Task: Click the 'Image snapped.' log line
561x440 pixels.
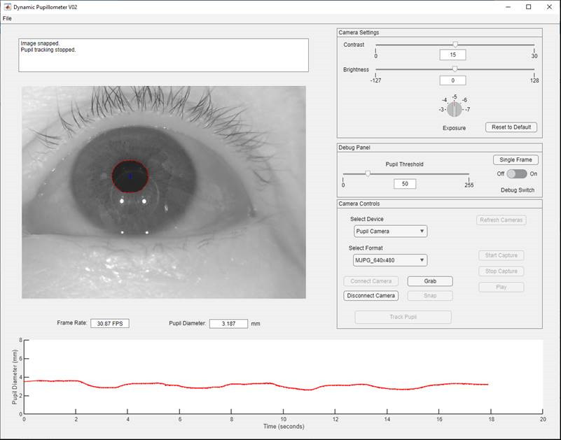Action: pos(40,43)
